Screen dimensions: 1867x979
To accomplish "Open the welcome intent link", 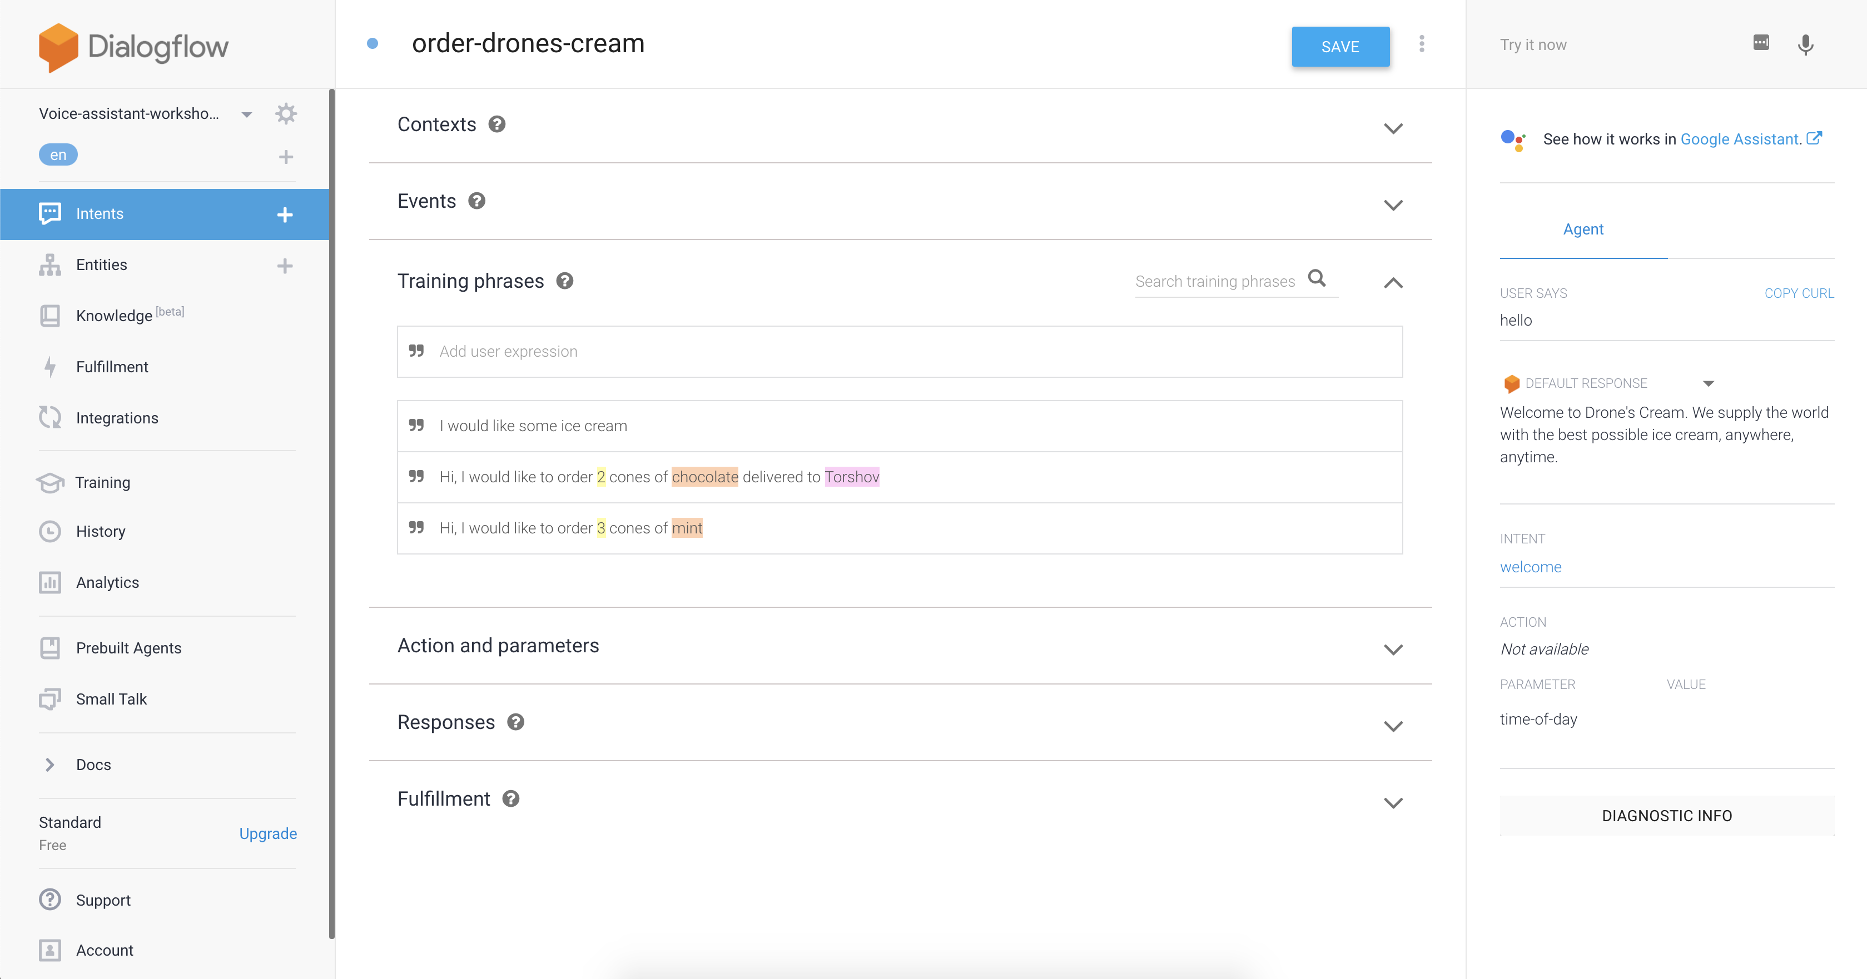I will point(1531,567).
